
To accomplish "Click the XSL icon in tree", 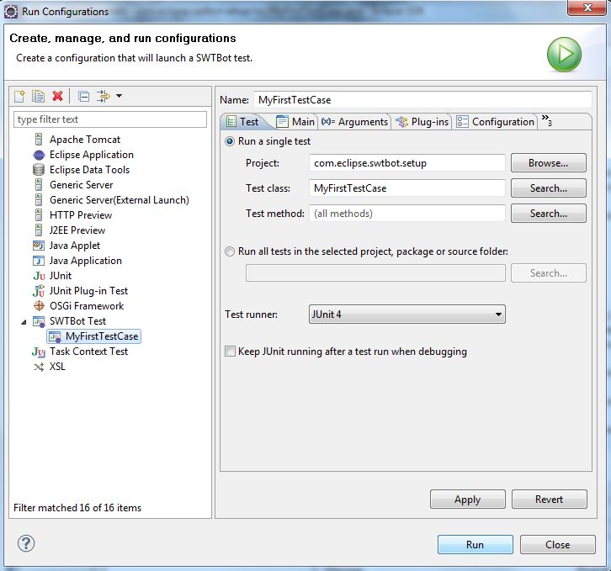I will [39, 367].
